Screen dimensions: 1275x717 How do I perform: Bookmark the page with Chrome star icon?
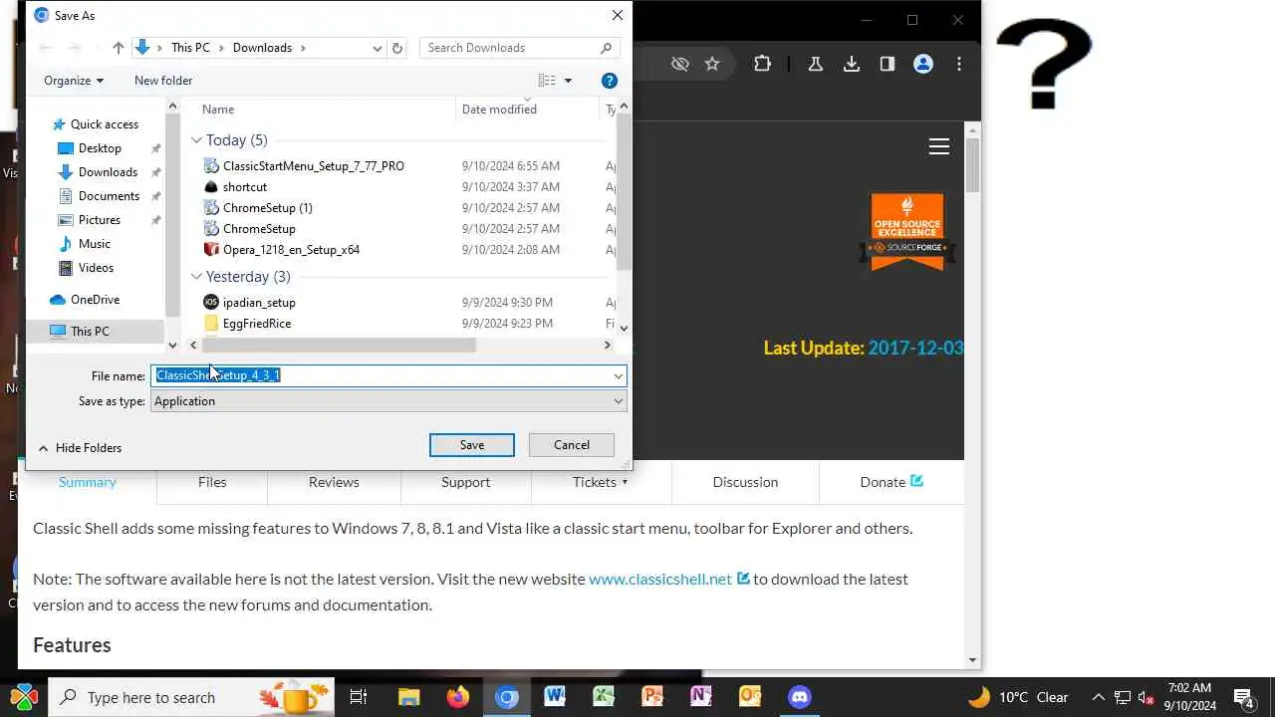pyautogui.click(x=712, y=64)
